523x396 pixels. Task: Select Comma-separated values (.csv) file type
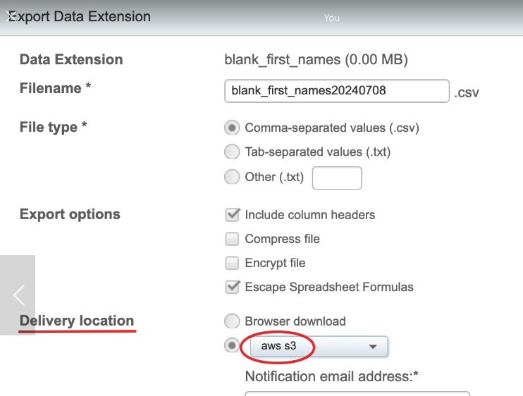(232, 128)
